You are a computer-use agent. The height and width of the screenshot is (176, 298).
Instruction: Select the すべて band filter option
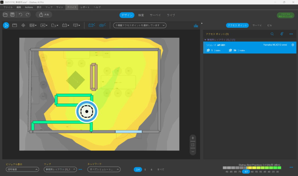click(x=161, y=169)
